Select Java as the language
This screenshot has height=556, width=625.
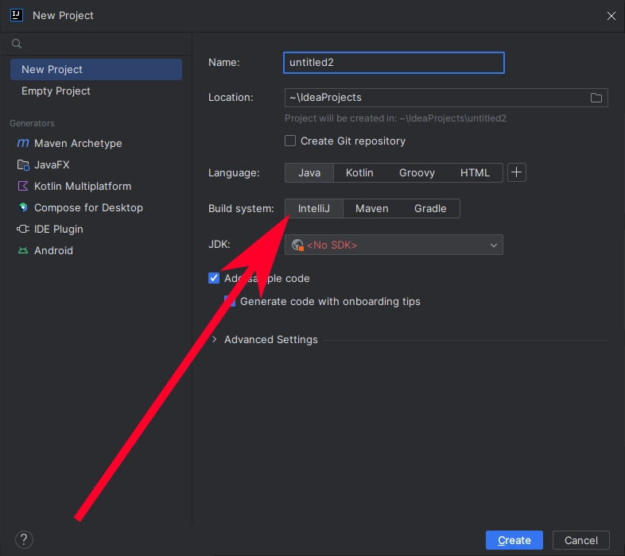click(309, 172)
